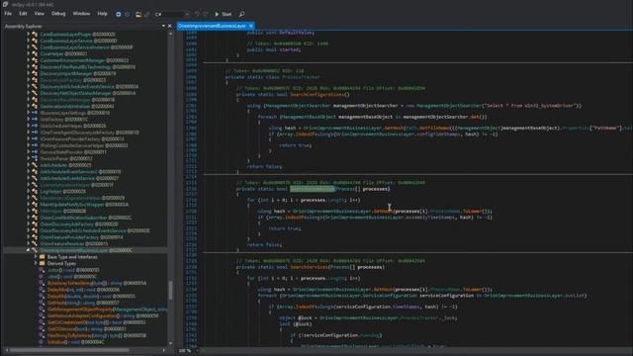Start debugging with the Start button

224,14
